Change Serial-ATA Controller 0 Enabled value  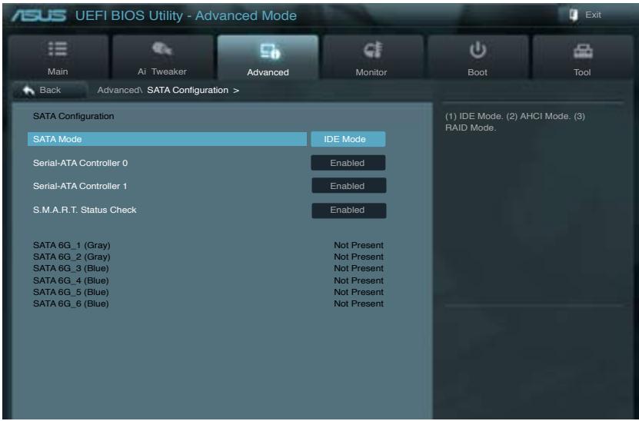(348, 163)
